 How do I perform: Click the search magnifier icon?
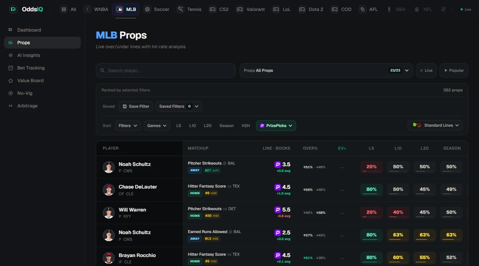[x=102, y=70]
